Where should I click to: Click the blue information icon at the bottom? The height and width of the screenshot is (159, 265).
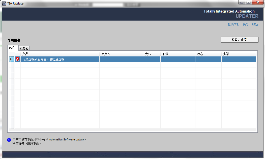(x=9, y=140)
